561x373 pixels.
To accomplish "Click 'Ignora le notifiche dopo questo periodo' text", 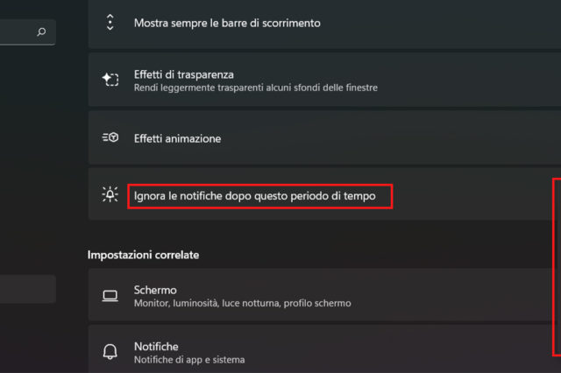I will (255, 196).
